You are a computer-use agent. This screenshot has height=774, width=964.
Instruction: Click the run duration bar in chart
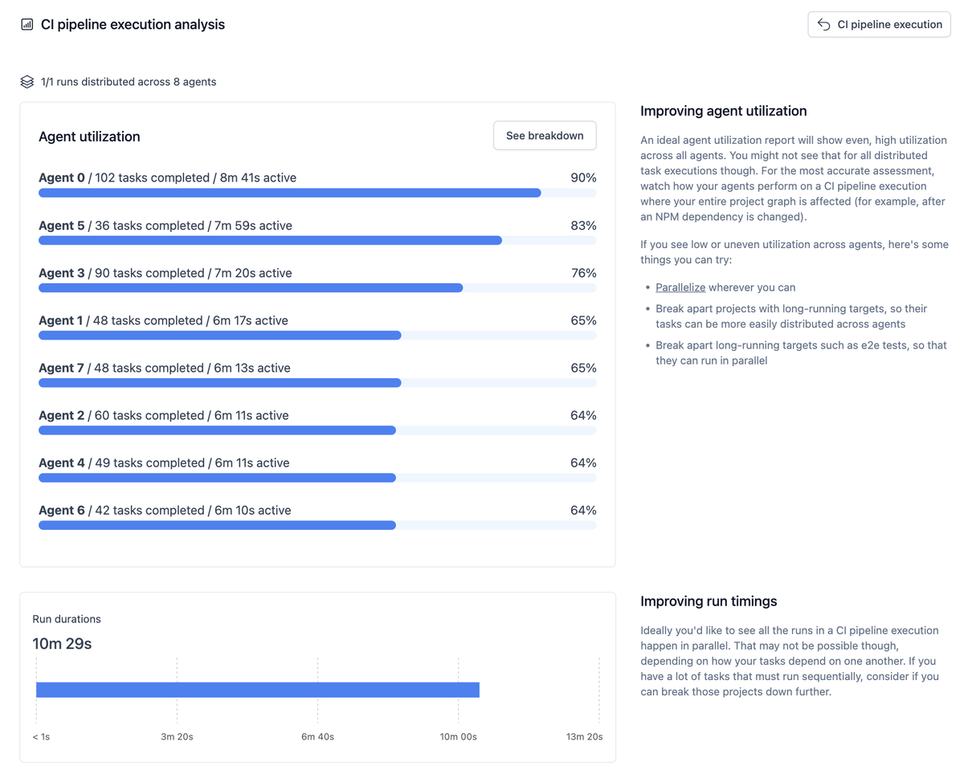point(258,690)
